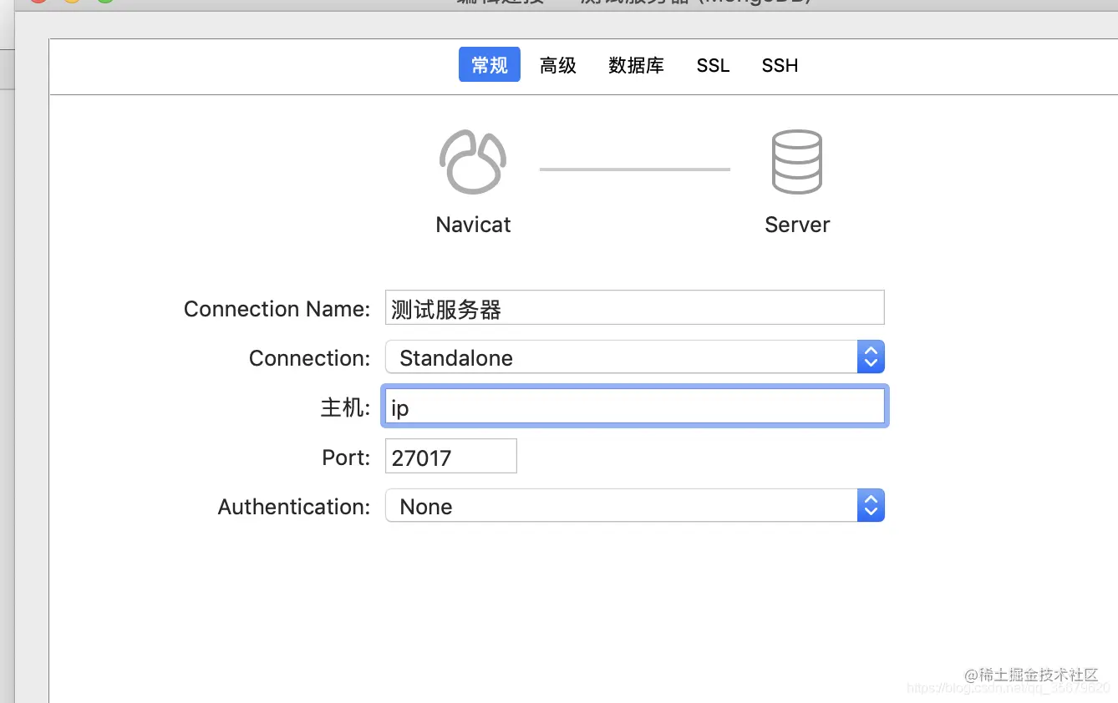Click inside the Connection Name field
The image size is (1118, 703).
tap(633, 307)
